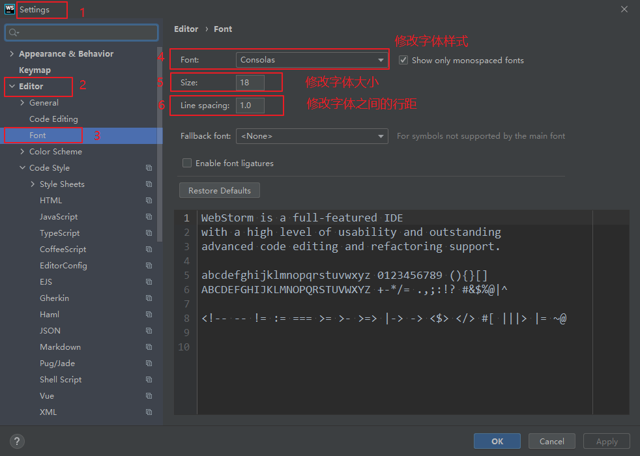640x456 pixels.
Task: Enable font ligatures checkbox
Action: coord(187,163)
